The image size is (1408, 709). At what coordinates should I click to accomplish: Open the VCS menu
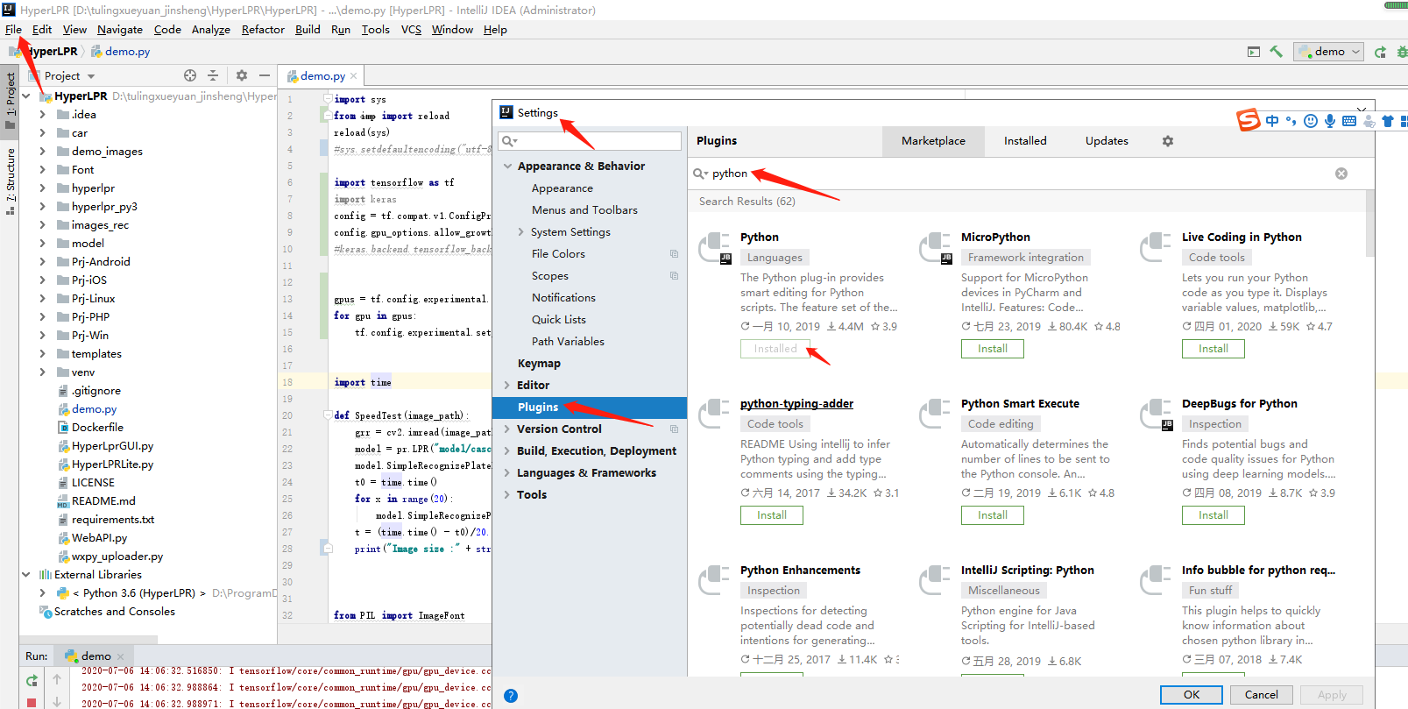click(x=411, y=30)
